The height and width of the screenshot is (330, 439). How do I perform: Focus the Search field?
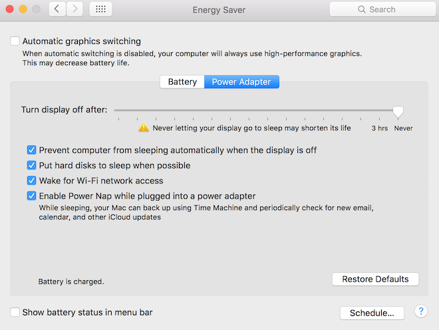click(x=382, y=9)
